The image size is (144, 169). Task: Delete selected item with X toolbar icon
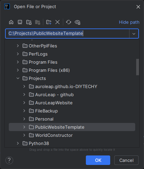57,22
